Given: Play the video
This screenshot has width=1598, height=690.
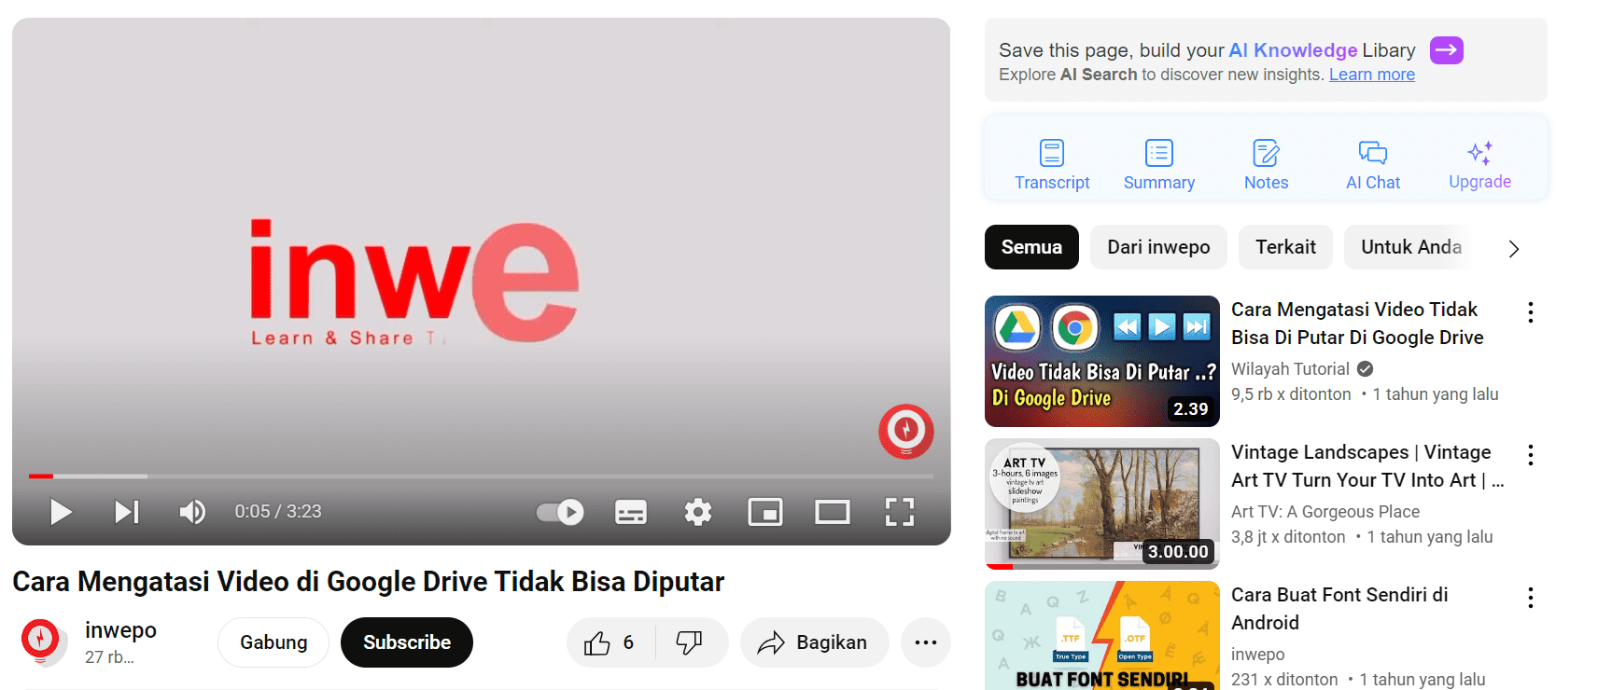Looking at the screenshot, I should [61, 512].
